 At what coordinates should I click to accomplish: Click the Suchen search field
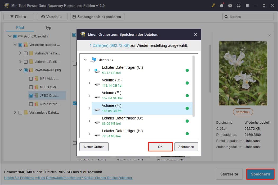(248, 17)
